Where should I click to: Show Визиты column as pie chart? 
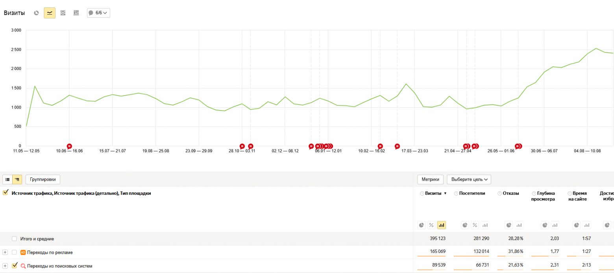pyautogui.click(x=422, y=225)
